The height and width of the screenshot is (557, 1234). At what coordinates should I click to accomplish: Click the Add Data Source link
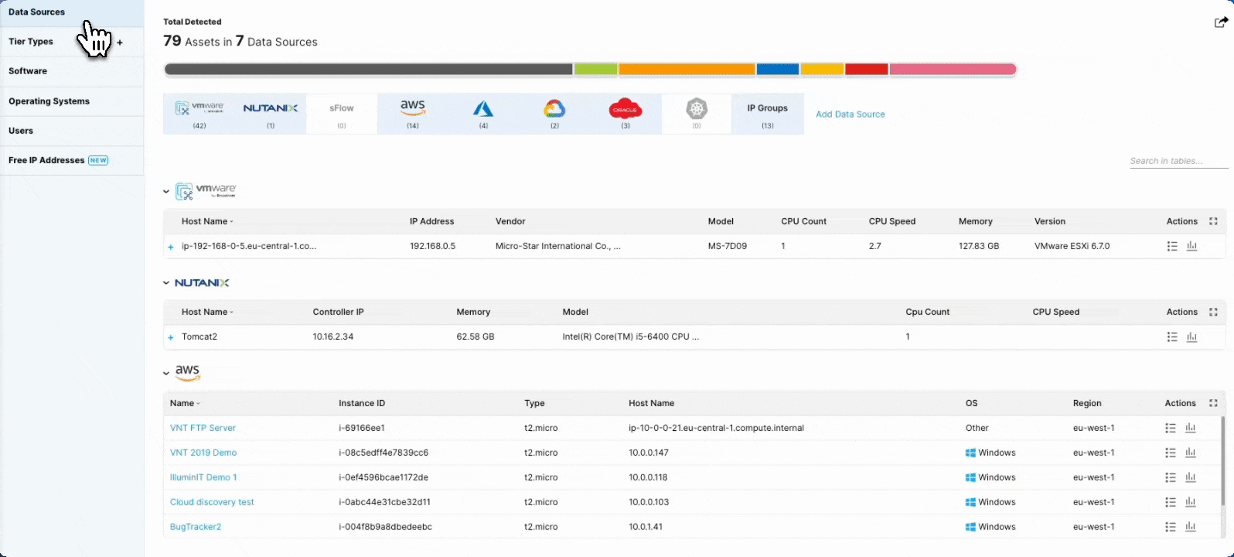click(x=850, y=114)
